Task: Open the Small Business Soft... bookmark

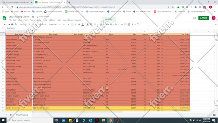Action: pos(163,12)
